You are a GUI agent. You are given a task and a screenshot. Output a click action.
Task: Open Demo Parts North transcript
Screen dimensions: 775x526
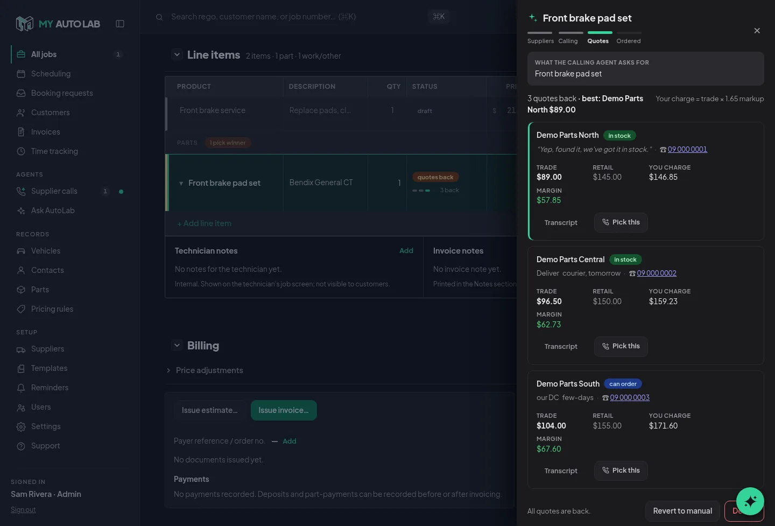point(561,222)
